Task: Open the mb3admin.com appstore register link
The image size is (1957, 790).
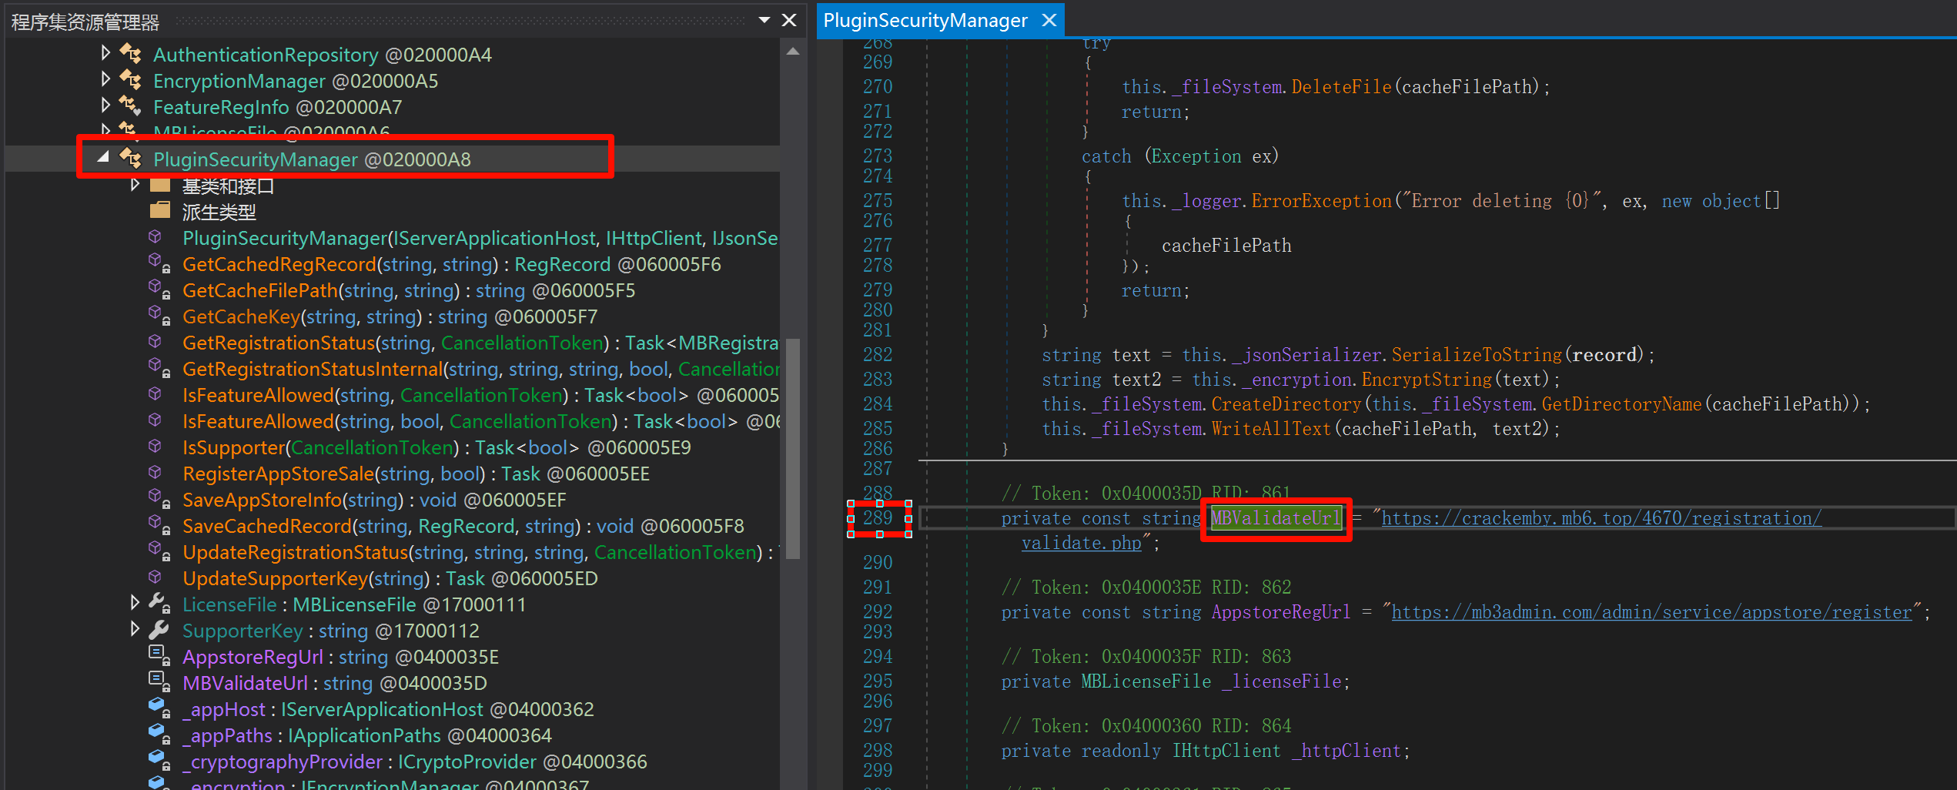Action: pos(1651,612)
